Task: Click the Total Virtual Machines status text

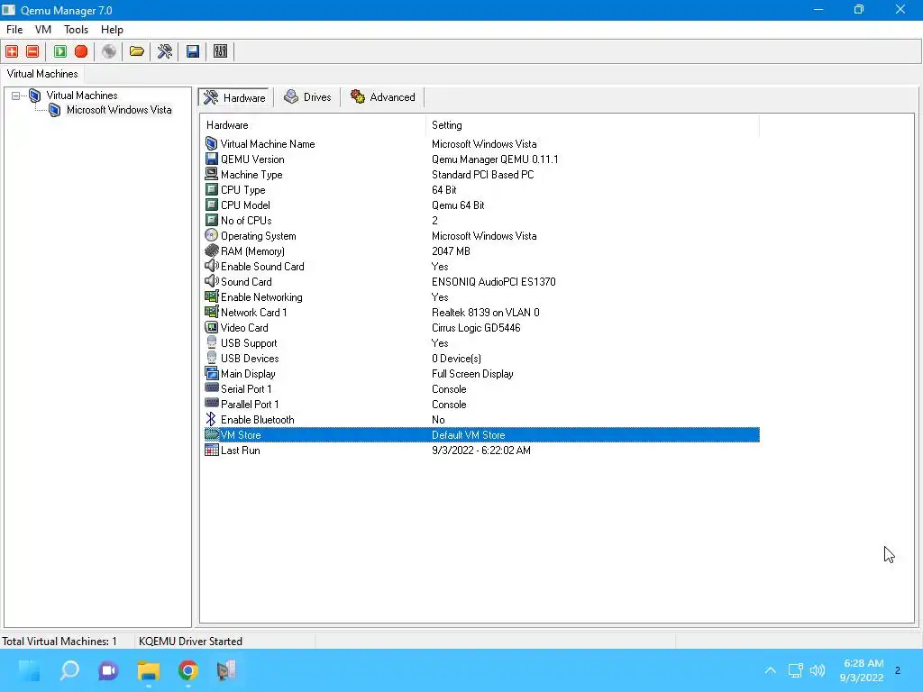Action: [59, 641]
